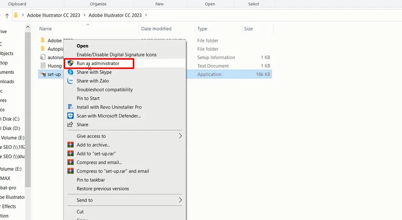Viewport: 402px width, 220px height.
Task: Open dropdown chevron at end of address path
Action: [x=146, y=15]
